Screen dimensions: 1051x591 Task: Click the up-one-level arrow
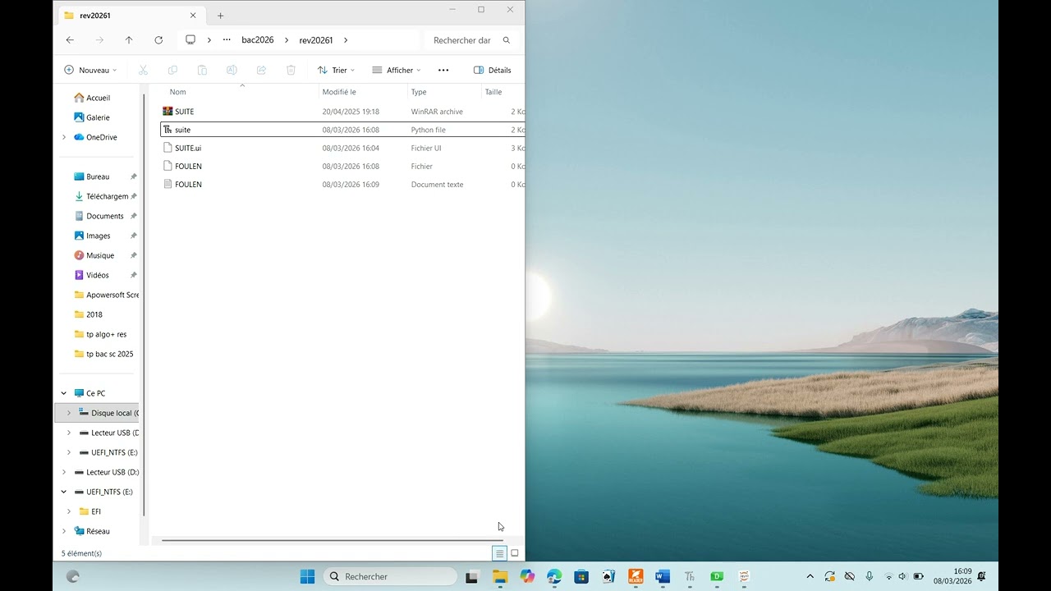[x=129, y=40]
